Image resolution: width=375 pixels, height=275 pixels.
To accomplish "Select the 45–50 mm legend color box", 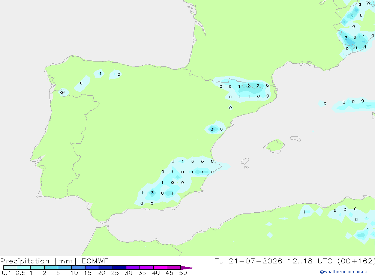I will (x=174, y=267).
